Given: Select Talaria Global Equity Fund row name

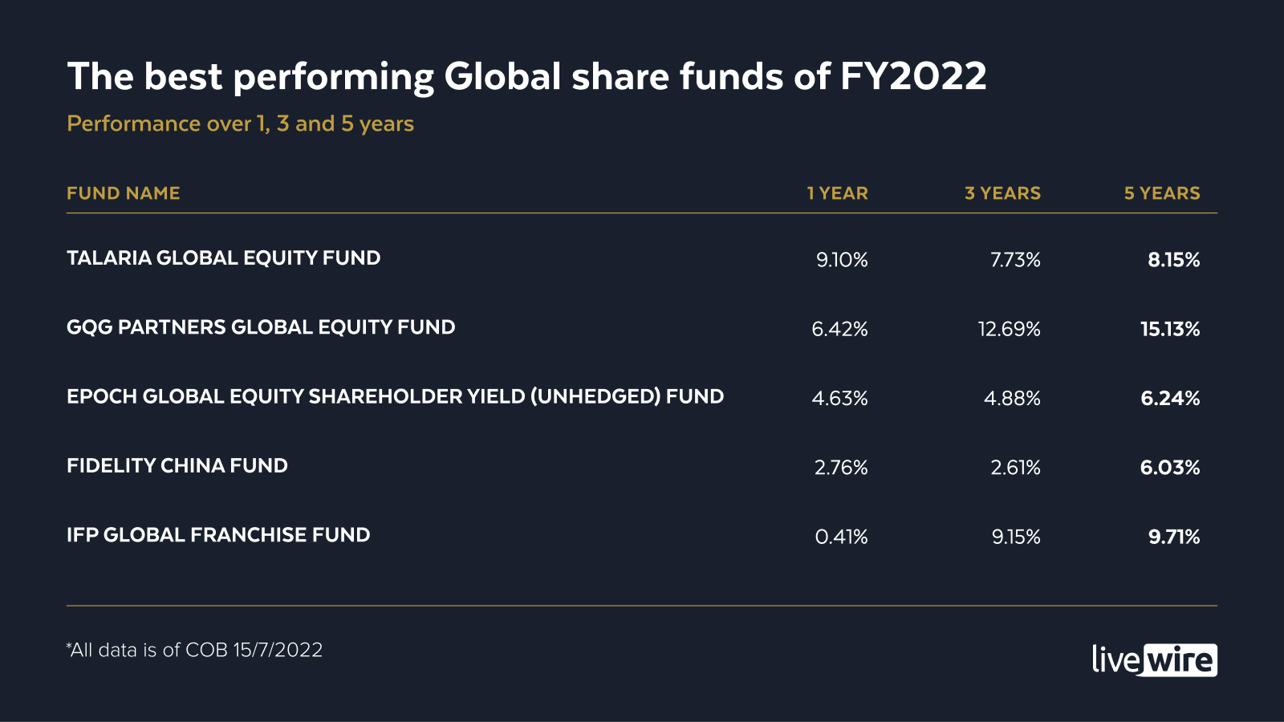Looking at the screenshot, I should (x=223, y=258).
